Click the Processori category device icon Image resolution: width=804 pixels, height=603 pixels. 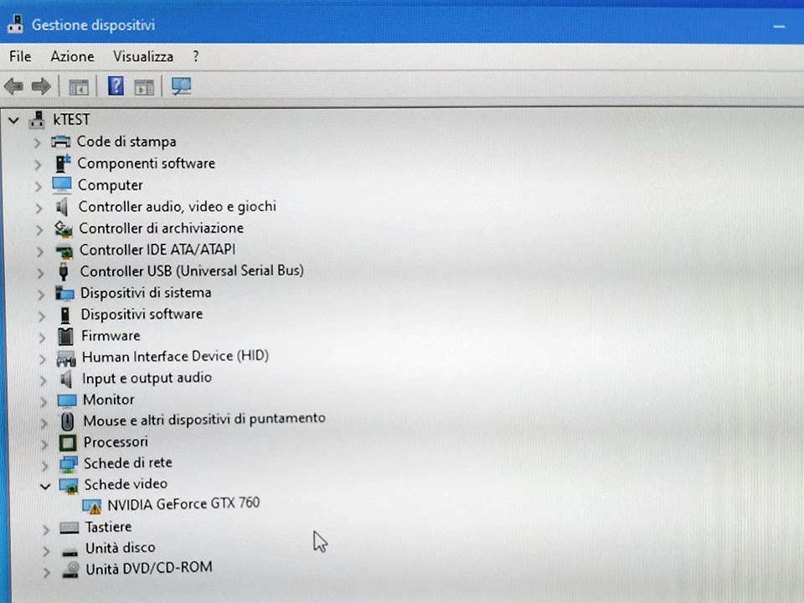pyautogui.click(x=67, y=442)
